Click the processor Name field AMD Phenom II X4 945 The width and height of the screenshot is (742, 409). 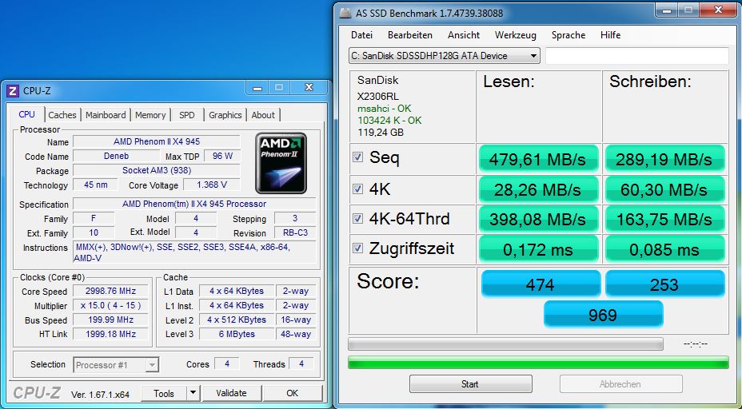(x=157, y=141)
